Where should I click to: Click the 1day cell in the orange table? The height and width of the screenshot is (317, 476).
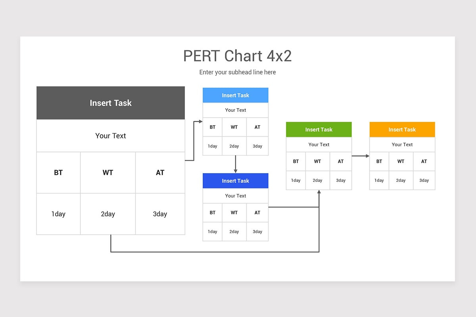tap(379, 180)
